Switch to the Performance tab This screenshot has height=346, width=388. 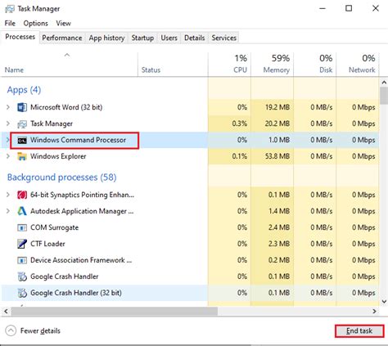[62, 38]
